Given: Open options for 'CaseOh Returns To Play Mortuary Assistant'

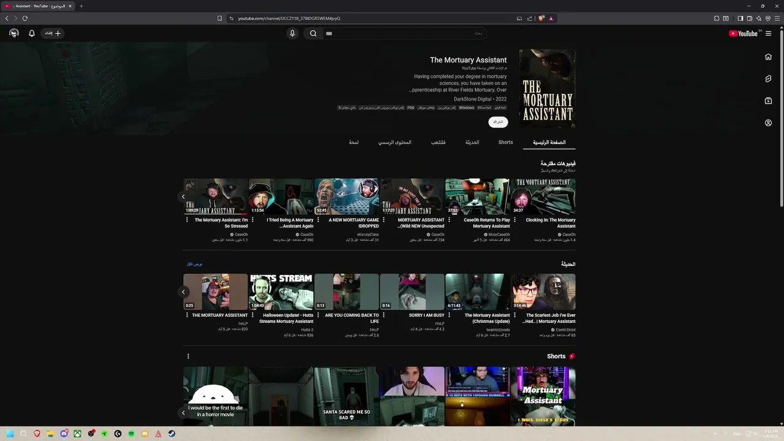Looking at the screenshot, I should point(449,220).
